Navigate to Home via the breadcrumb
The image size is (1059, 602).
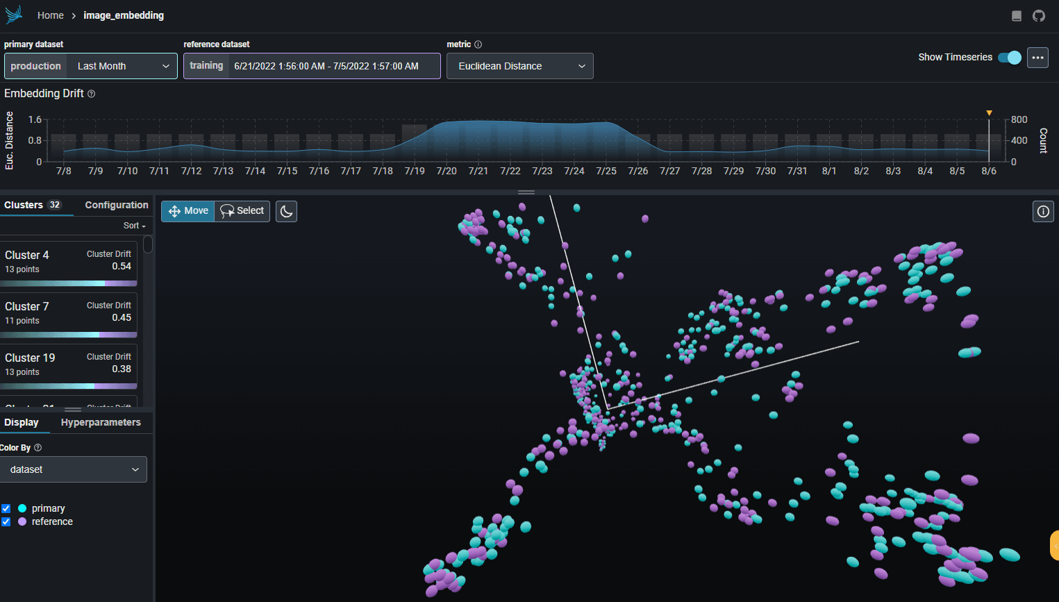[51, 15]
